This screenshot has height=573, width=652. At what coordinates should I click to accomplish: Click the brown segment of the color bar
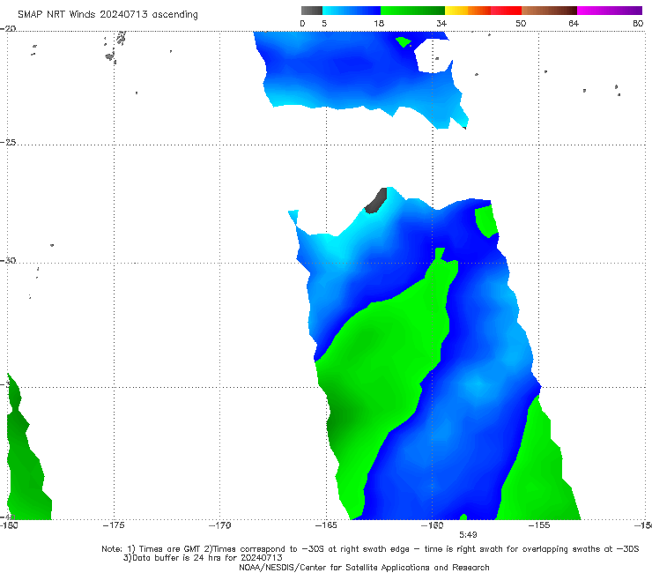[x=549, y=11]
